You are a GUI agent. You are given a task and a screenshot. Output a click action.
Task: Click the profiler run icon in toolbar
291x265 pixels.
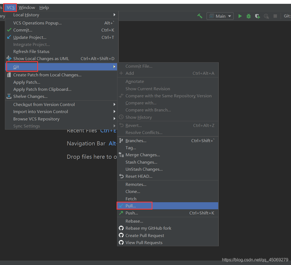coord(266,16)
